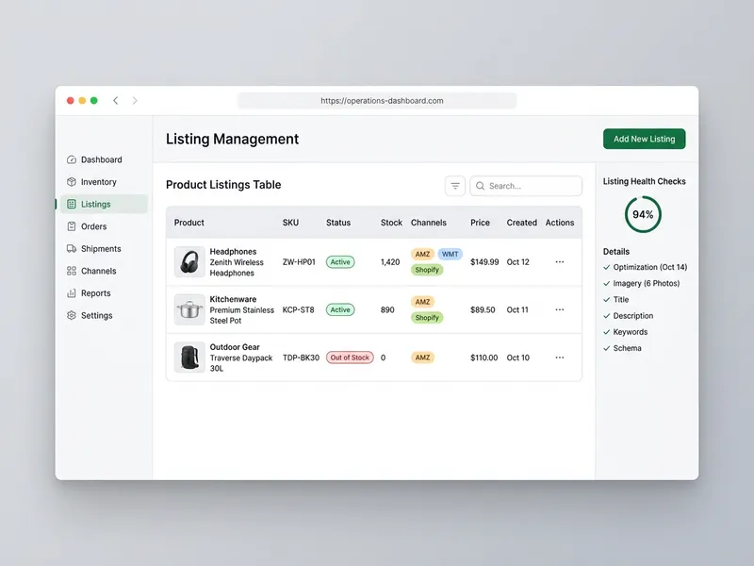This screenshot has height=566, width=754.
Task: Click the Orders clipboard icon
Action: (72, 226)
